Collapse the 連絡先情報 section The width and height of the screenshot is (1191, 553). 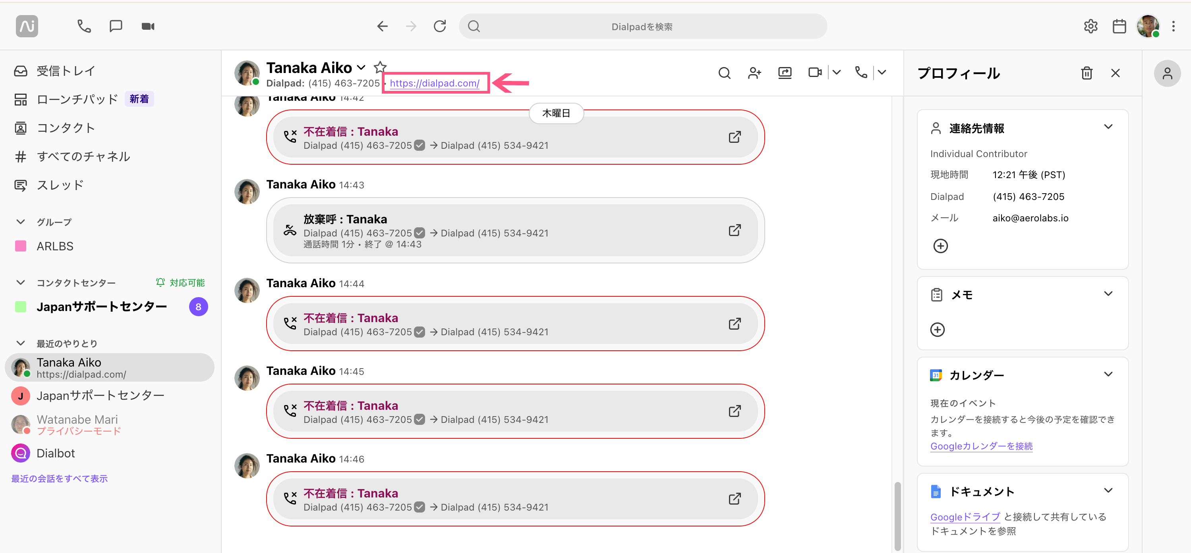coord(1108,127)
